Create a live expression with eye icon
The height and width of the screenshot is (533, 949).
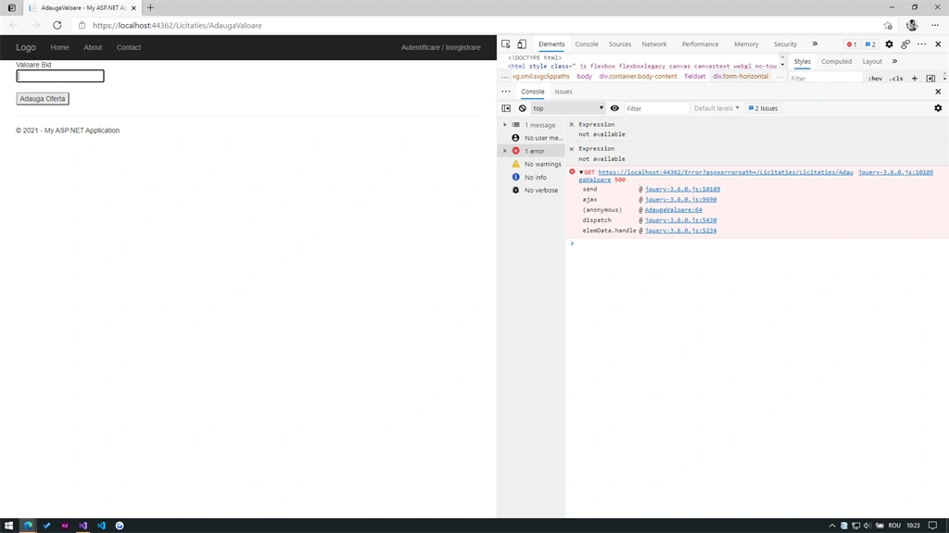click(615, 108)
